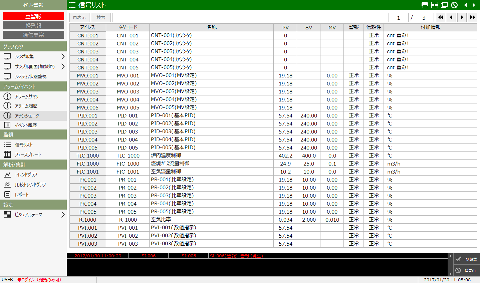Click the 比較トレンドグラフ chart icon

[7, 185]
